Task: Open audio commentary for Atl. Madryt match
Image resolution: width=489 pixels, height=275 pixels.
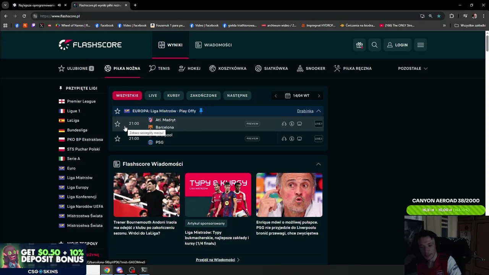Action: pyautogui.click(x=284, y=124)
